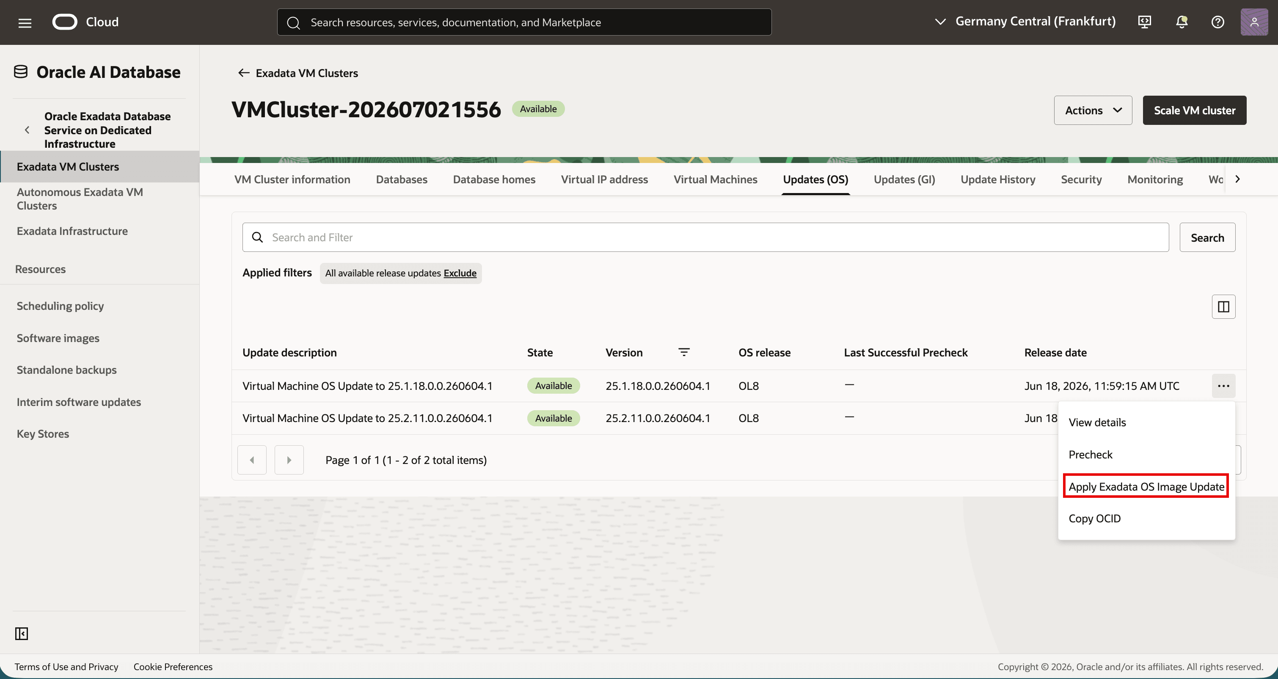
Task: Choose Precheck from context menu
Action: 1146,455
